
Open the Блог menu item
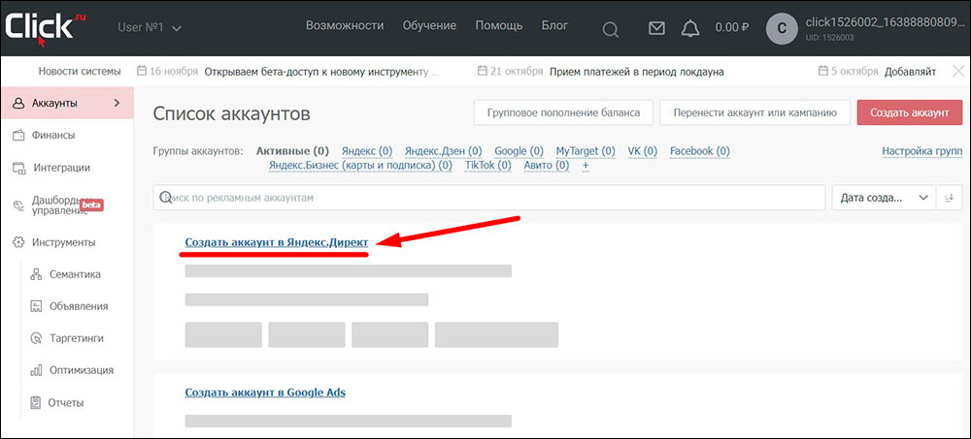tap(554, 26)
